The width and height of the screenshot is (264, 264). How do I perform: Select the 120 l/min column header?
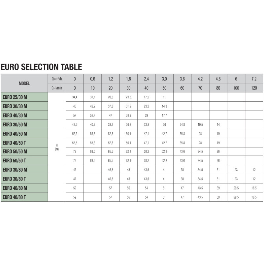pyautogui.click(x=254, y=88)
